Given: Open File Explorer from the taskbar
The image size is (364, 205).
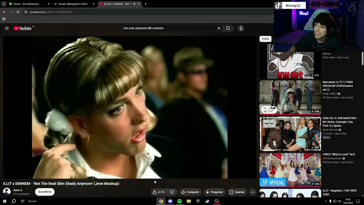Looking at the screenshot, I should [x=189, y=201].
